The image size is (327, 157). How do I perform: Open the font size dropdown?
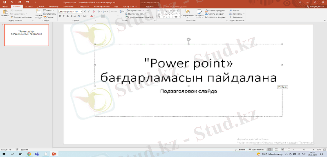[x=78, y=12]
